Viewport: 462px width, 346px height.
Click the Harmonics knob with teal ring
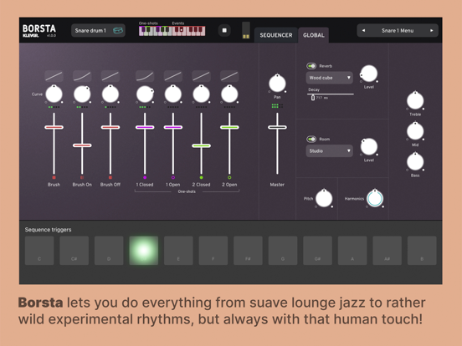tap(375, 198)
